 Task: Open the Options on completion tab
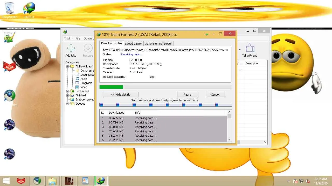158,44
